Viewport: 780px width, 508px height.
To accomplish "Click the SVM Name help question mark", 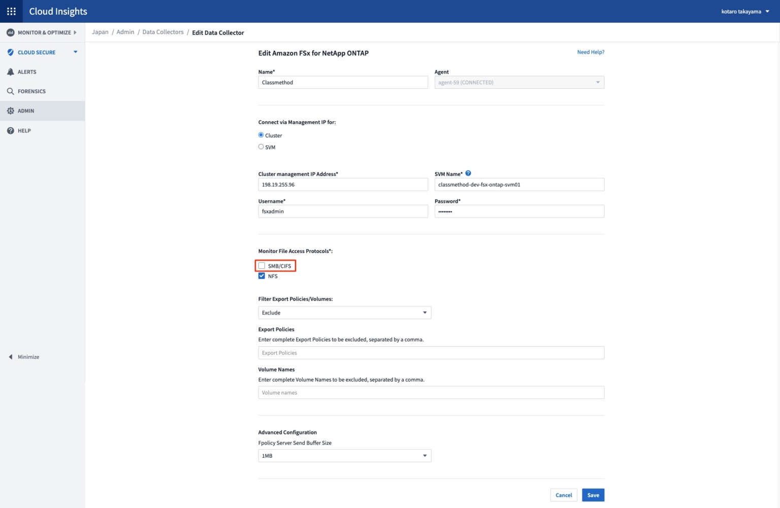I will (468, 173).
